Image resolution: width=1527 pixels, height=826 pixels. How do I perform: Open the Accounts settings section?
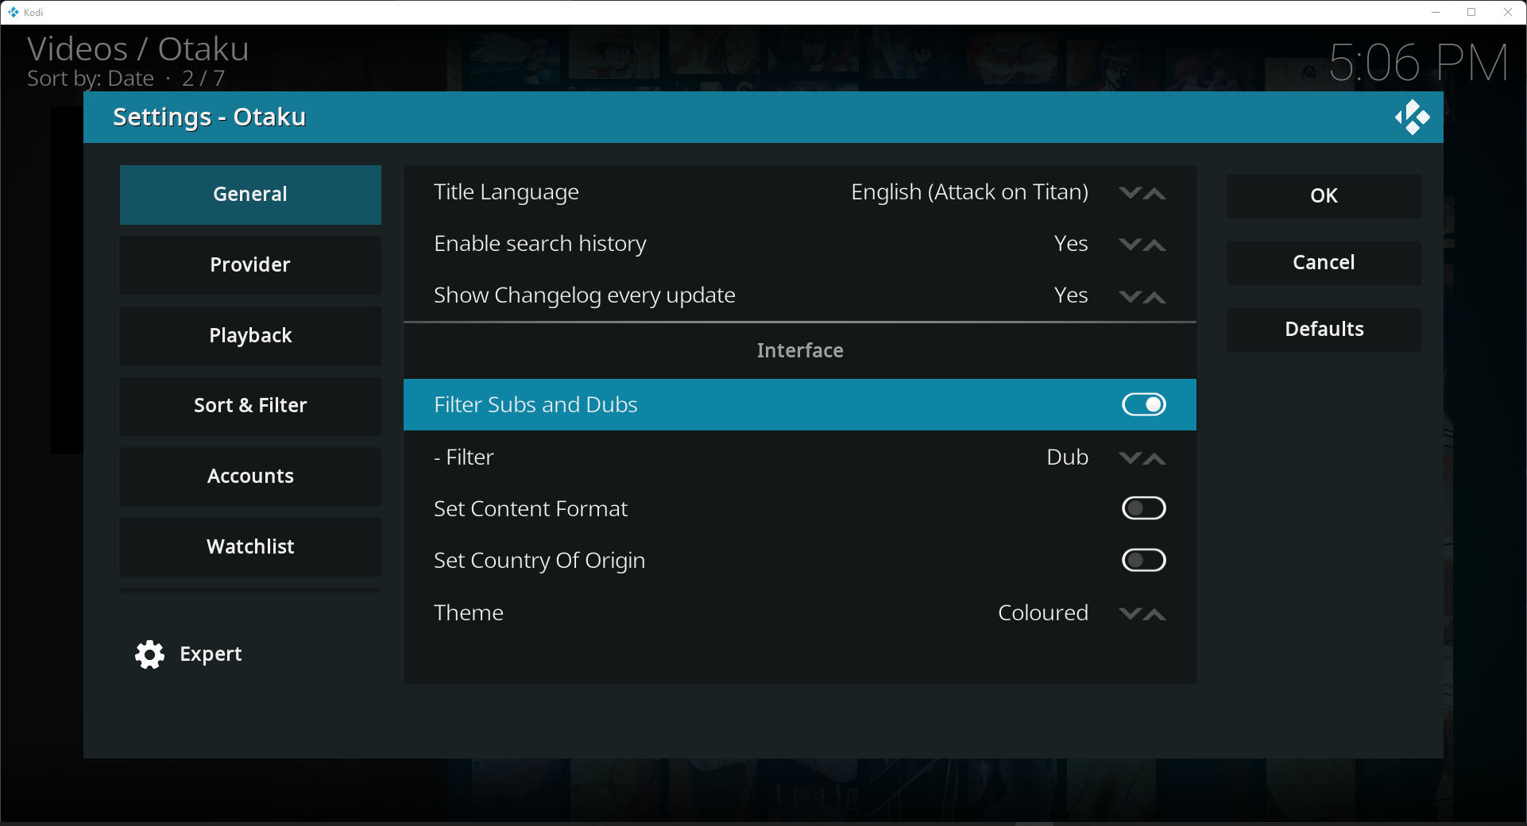pyautogui.click(x=249, y=476)
